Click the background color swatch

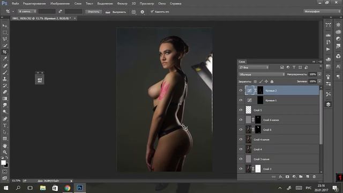(x=7, y=166)
